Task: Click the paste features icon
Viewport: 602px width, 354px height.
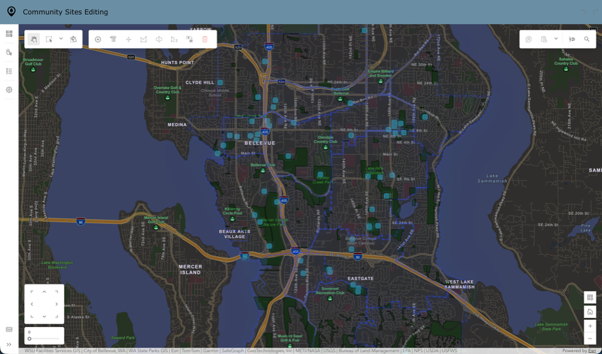Action: (543, 39)
